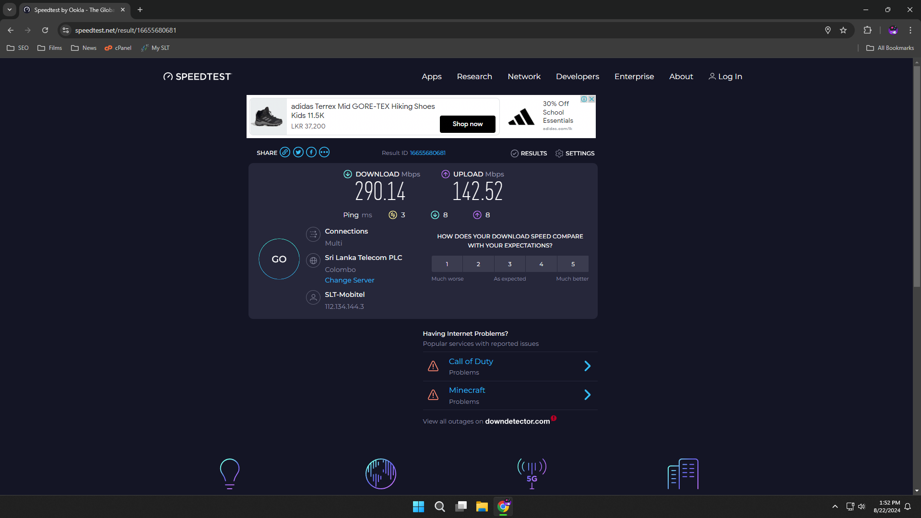This screenshot has height=518, width=921.
Task: Open more share options ellipsis icon
Action: tap(324, 153)
